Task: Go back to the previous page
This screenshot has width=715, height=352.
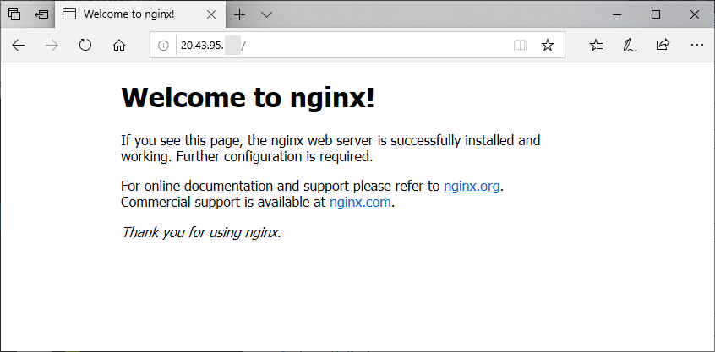Action: (x=19, y=45)
